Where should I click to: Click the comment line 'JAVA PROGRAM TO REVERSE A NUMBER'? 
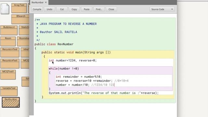(68, 24)
